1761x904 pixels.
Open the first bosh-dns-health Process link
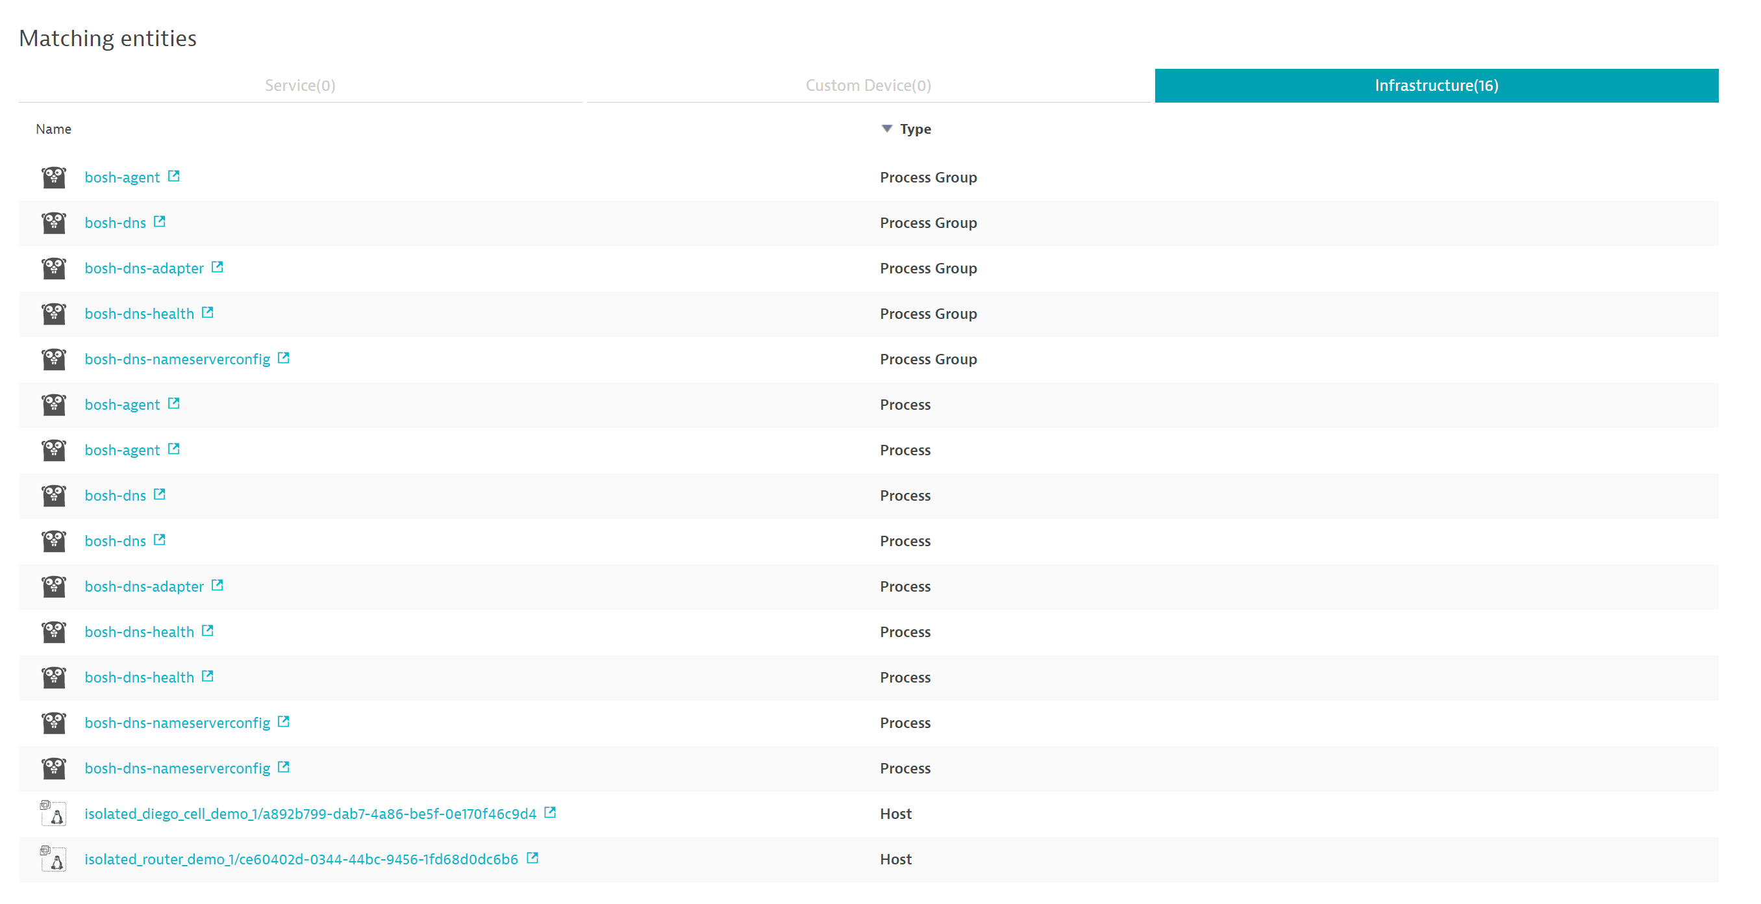click(140, 633)
